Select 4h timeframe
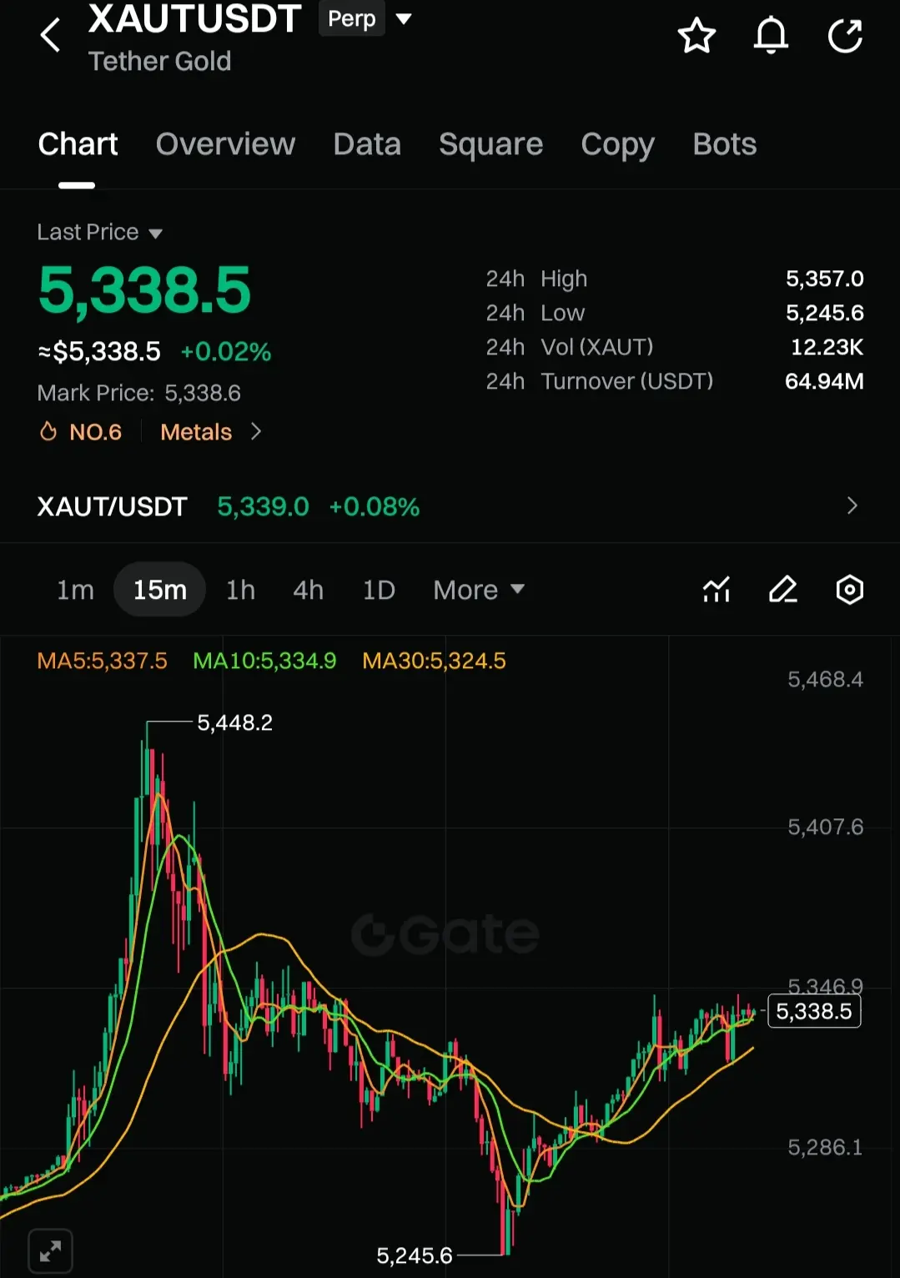This screenshot has width=900, height=1278. pyautogui.click(x=308, y=590)
